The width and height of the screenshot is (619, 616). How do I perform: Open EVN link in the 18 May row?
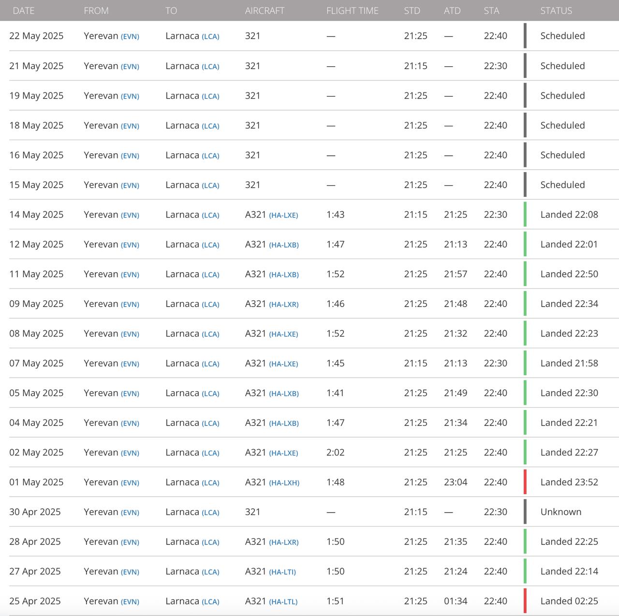(x=130, y=126)
